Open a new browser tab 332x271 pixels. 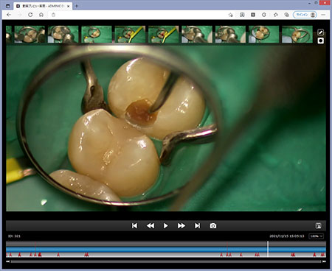coord(77,6)
